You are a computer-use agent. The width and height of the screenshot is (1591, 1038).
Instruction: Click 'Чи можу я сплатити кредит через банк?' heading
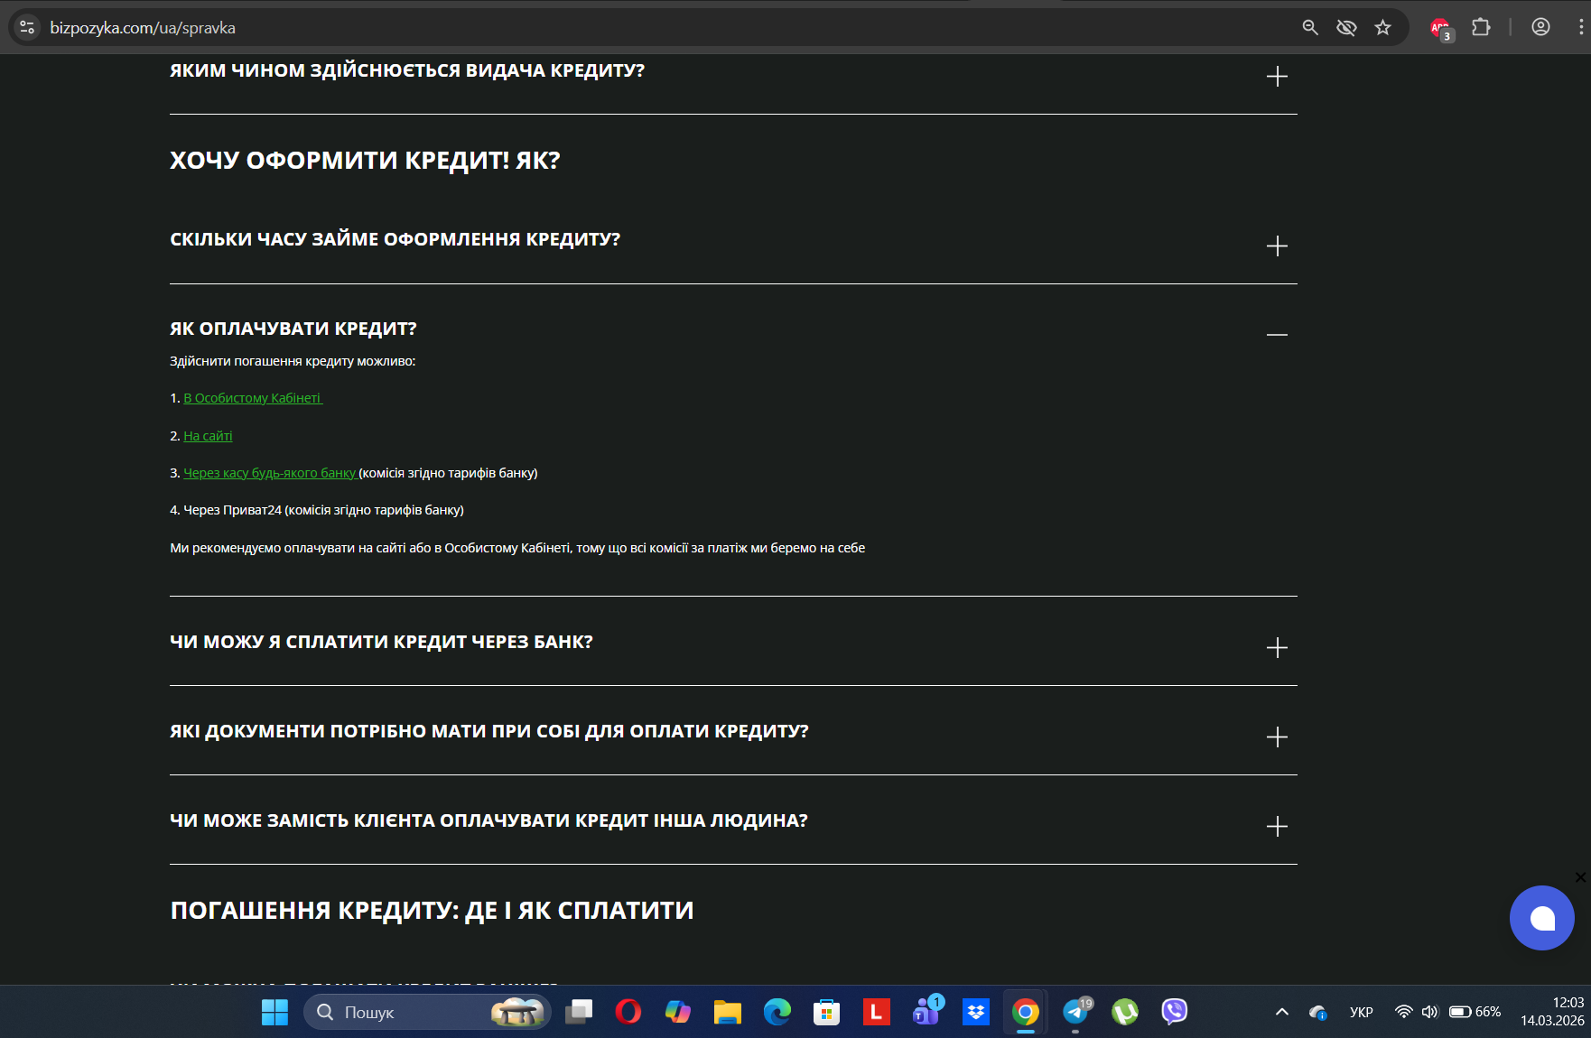pos(381,642)
